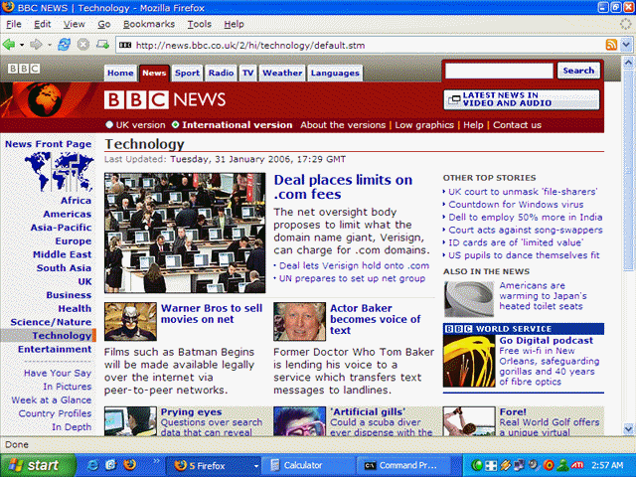Switch to the Home tab
This screenshot has height=477, width=636.
point(120,73)
